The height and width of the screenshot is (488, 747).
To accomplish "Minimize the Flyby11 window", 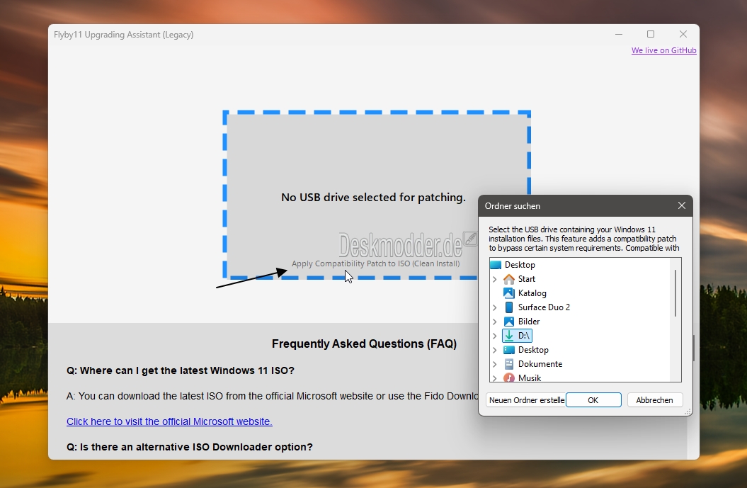I will (x=619, y=34).
